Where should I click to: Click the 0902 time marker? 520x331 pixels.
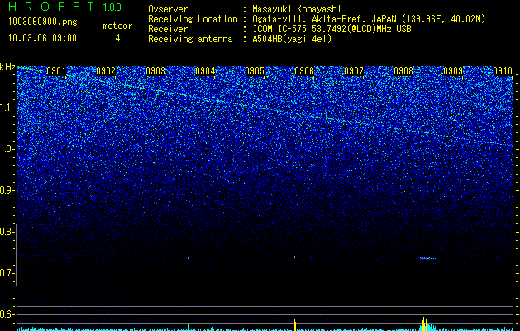106,71
